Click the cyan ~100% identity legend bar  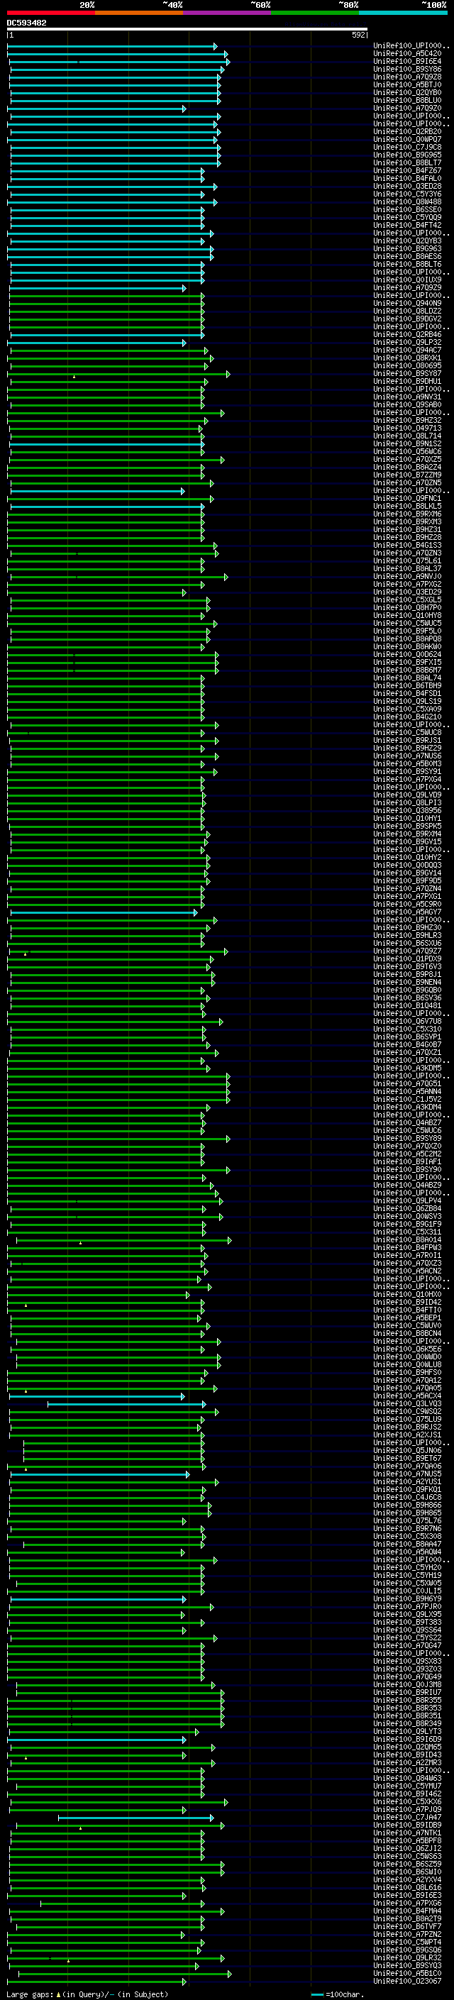coord(402,13)
